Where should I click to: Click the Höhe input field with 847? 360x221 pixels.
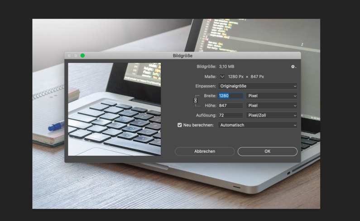click(x=230, y=105)
